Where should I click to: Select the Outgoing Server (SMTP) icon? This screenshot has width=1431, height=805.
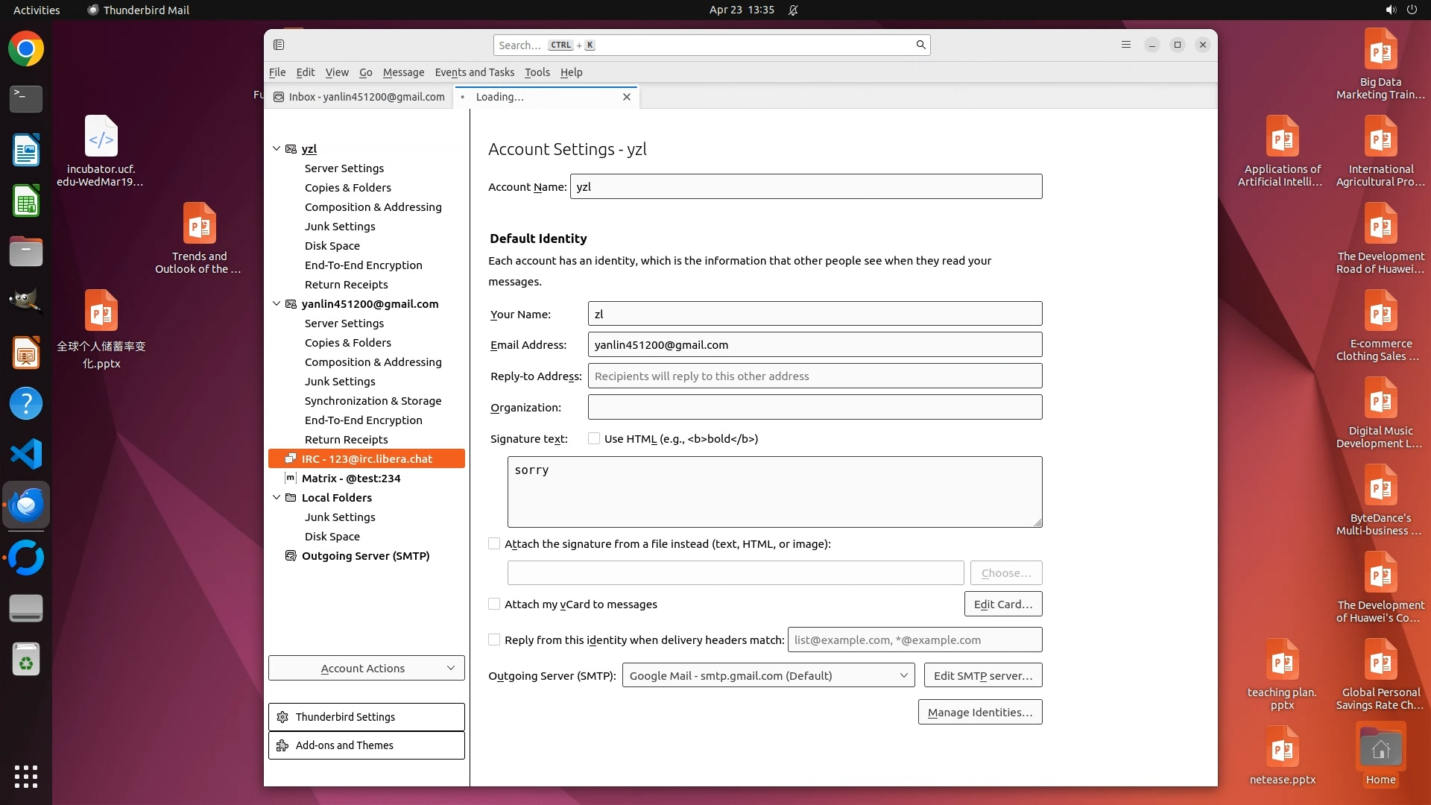pos(291,556)
